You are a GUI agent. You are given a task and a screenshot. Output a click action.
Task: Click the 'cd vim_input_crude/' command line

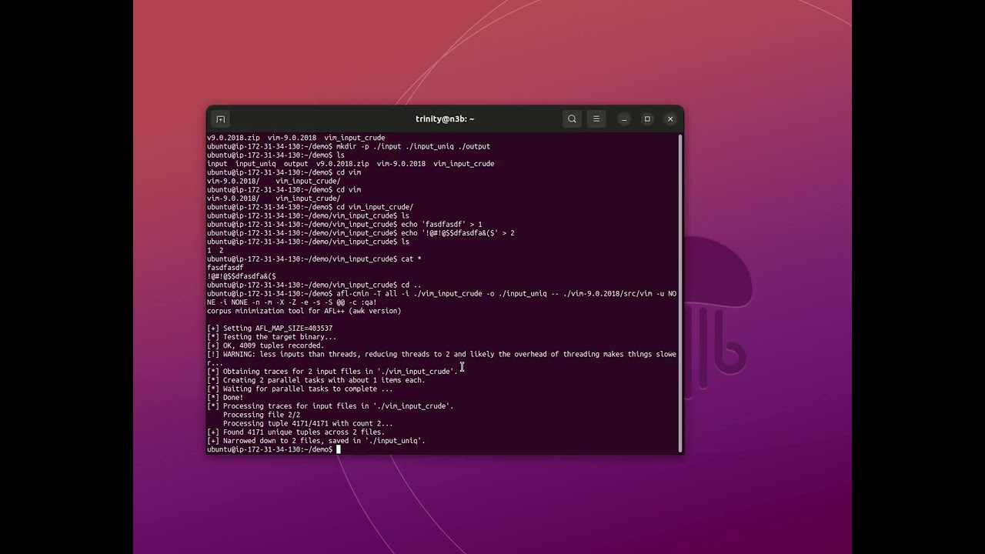click(310, 207)
